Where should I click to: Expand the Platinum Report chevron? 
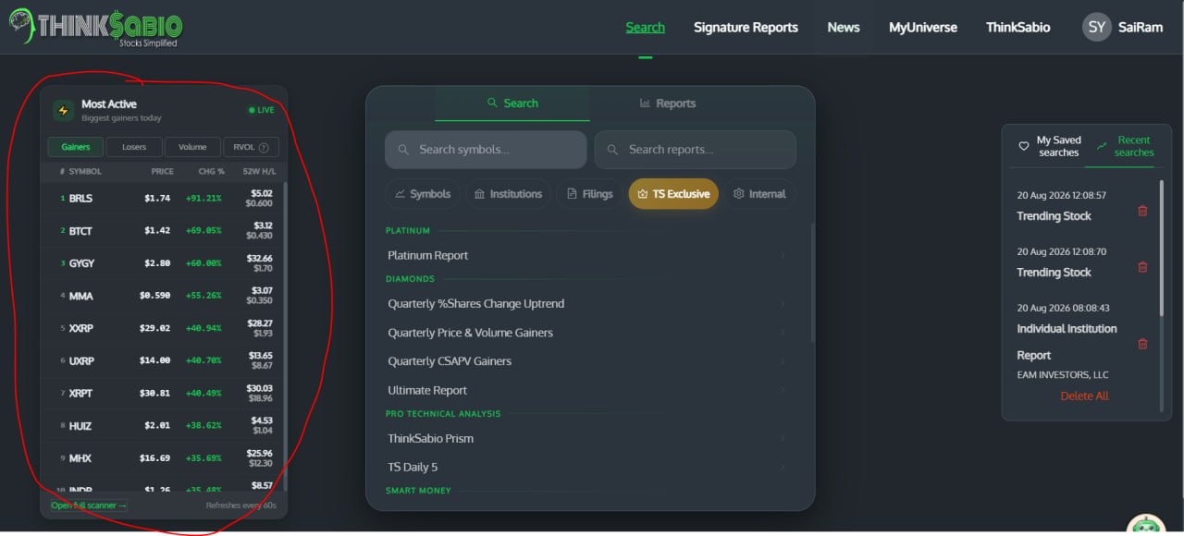(x=783, y=256)
